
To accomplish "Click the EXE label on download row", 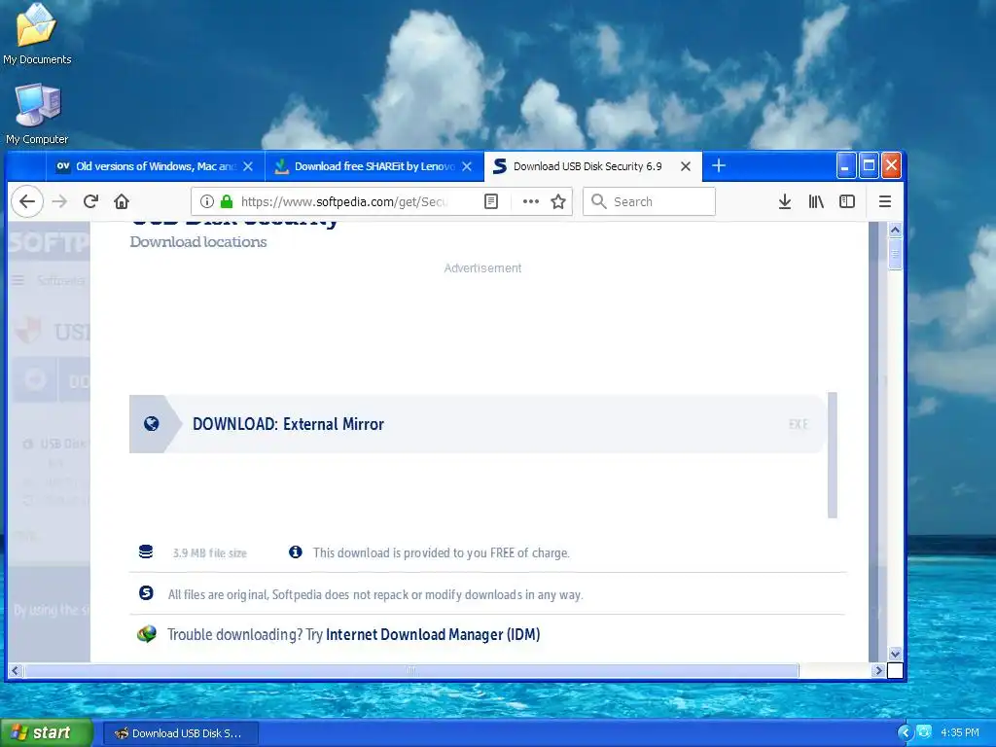I will [799, 424].
